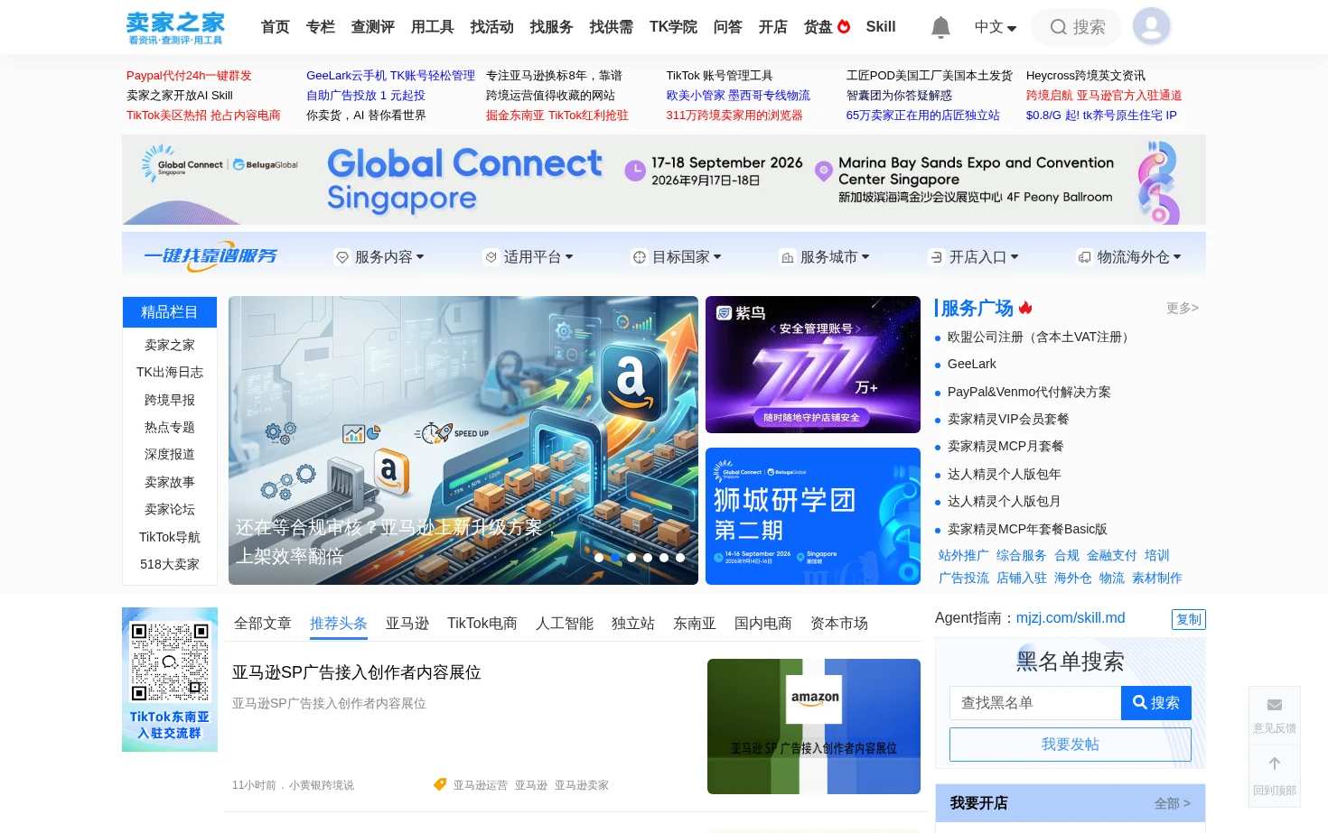
Task: Open 518大卖家 in 精品栏目
Action: tap(170, 564)
